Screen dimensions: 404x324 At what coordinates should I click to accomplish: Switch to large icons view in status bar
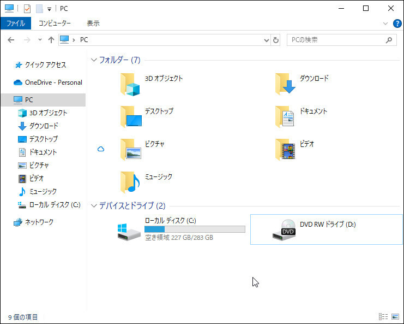pyautogui.click(x=395, y=316)
